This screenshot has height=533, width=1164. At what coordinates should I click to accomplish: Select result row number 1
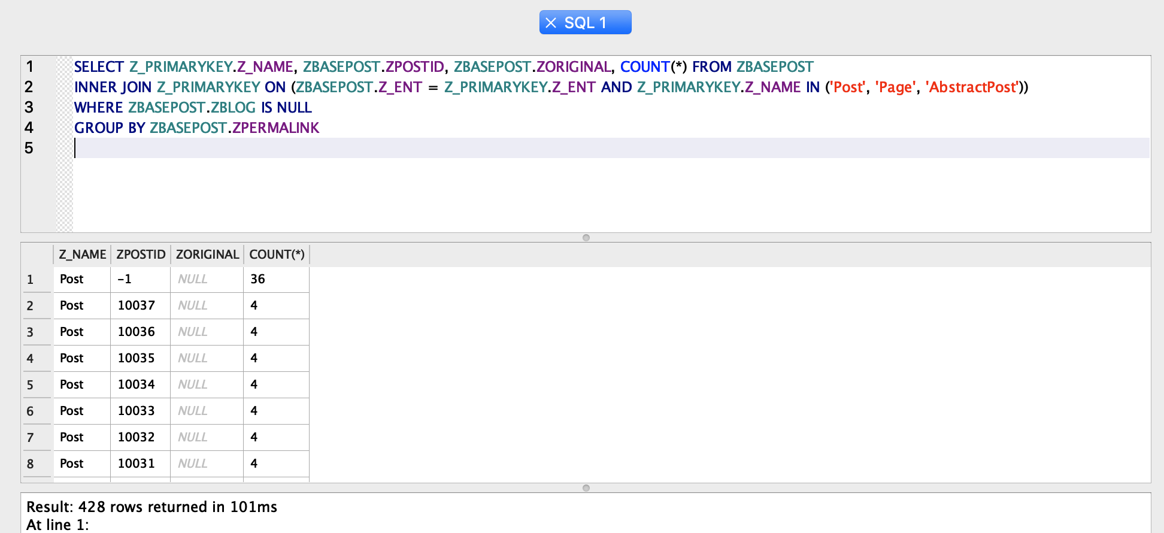tap(37, 280)
